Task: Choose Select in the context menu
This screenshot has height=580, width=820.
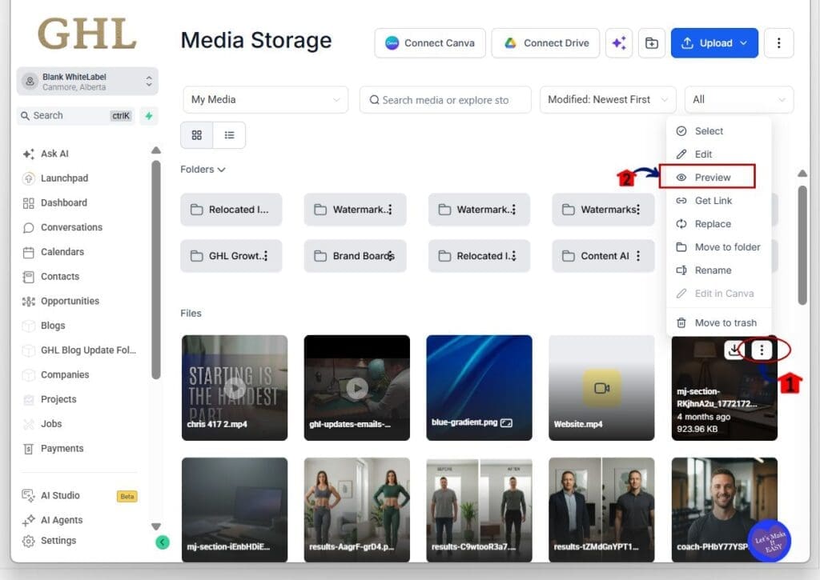Action: (x=718, y=131)
